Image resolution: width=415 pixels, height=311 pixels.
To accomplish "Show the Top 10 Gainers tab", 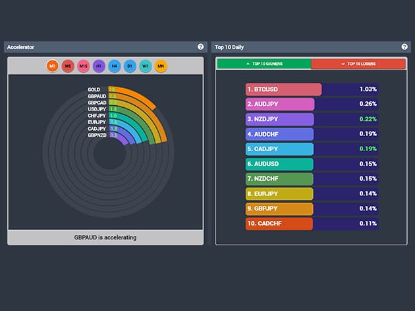I will click(x=263, y=64).
